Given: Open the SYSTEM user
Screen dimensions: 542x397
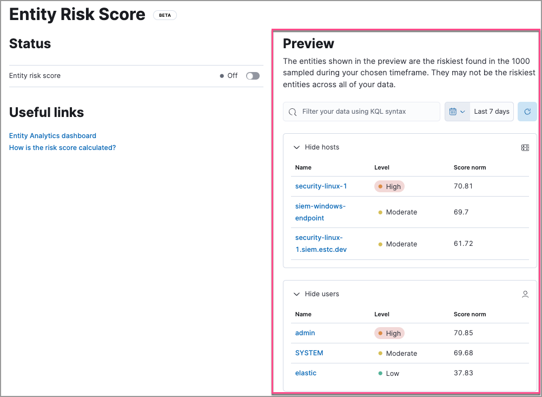Looking at the screenshot, I should [309, 353].
